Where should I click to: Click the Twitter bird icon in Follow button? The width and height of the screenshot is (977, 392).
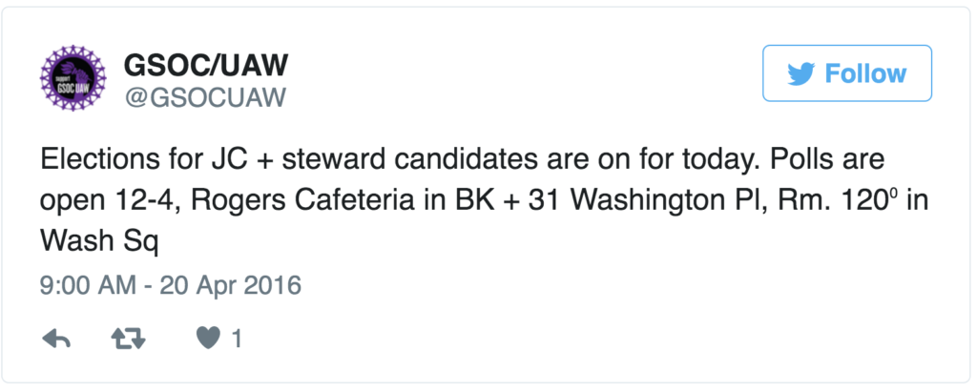point(801,73)
